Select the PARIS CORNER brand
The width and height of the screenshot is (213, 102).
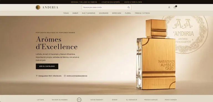point(171,100)
